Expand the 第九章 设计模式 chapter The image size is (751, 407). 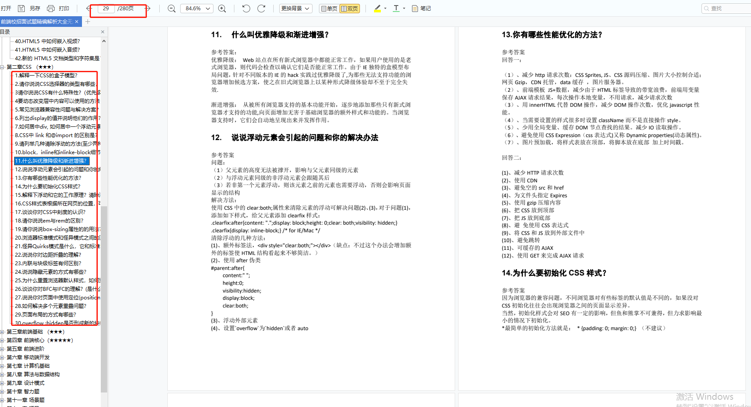click(3, 383)
